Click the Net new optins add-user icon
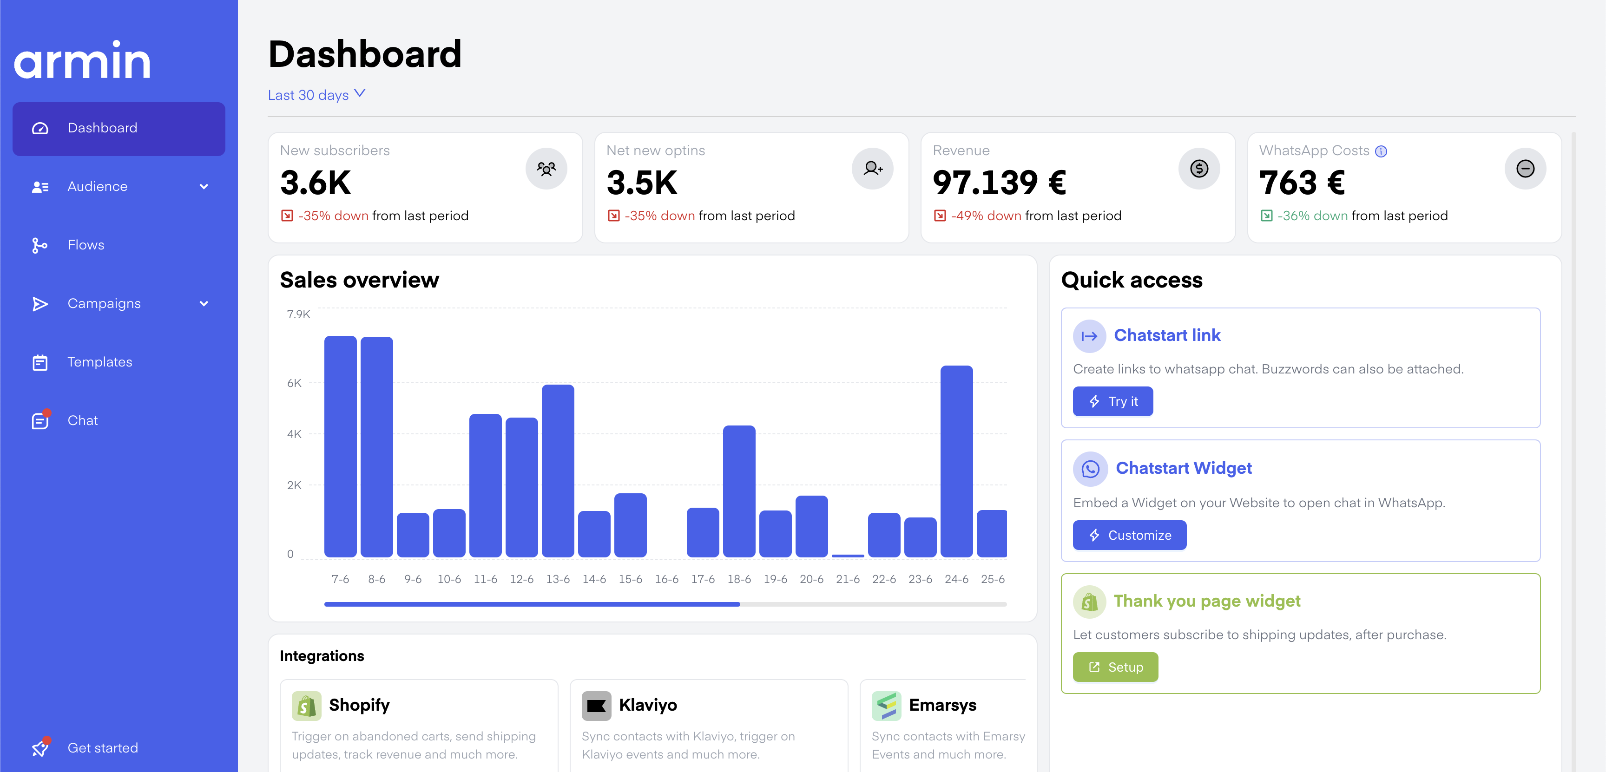The height and width of the screenshot is (772, 1606). [872, 168]
